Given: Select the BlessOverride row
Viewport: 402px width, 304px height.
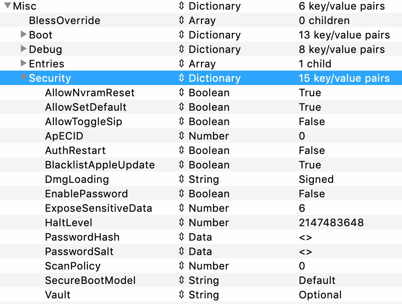Looking at the screenshot, I should (64, 20).
